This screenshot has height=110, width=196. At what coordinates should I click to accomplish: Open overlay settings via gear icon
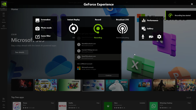tap(159, 37)
